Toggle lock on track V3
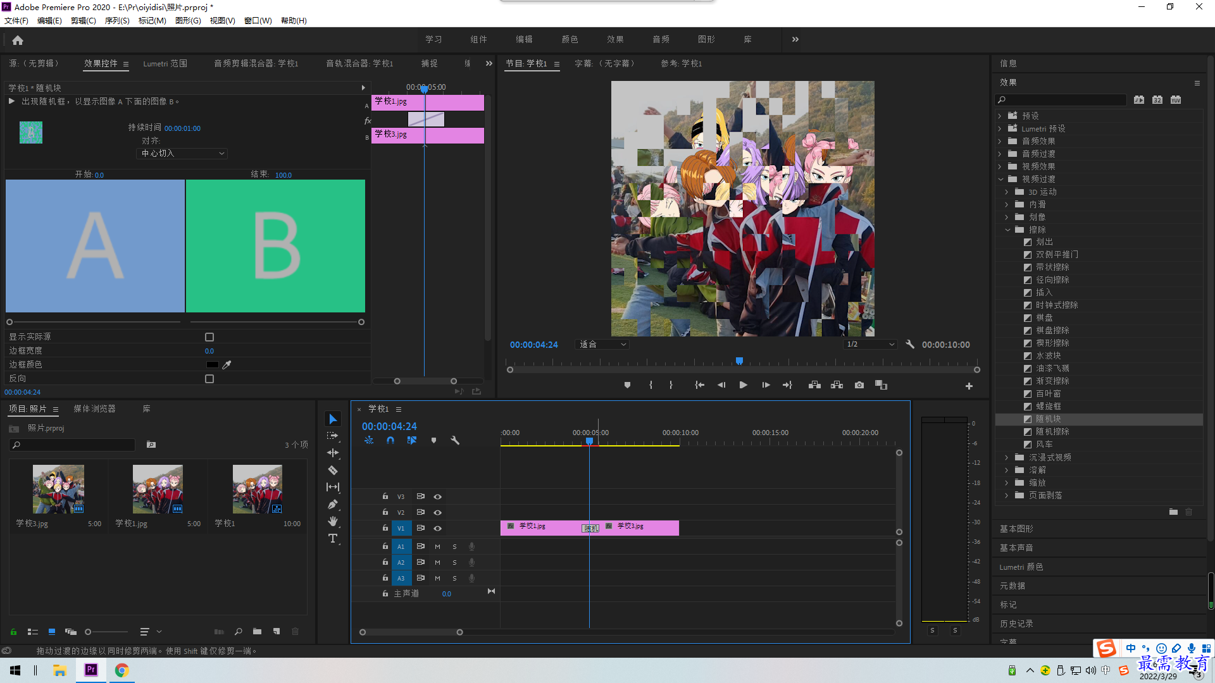 coord(385,497)
